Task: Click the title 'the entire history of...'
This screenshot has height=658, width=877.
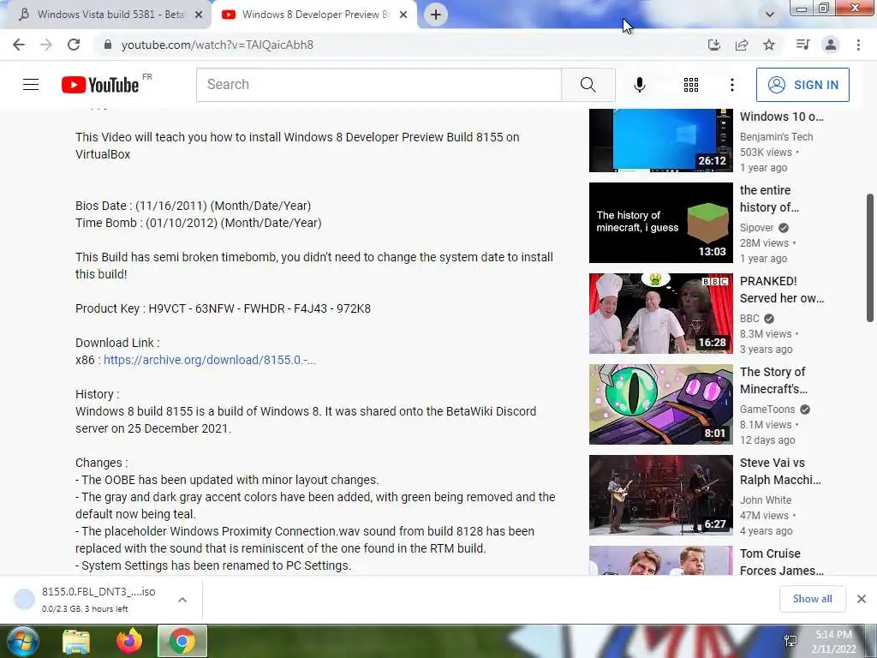Action: click(x=769, y=199)
